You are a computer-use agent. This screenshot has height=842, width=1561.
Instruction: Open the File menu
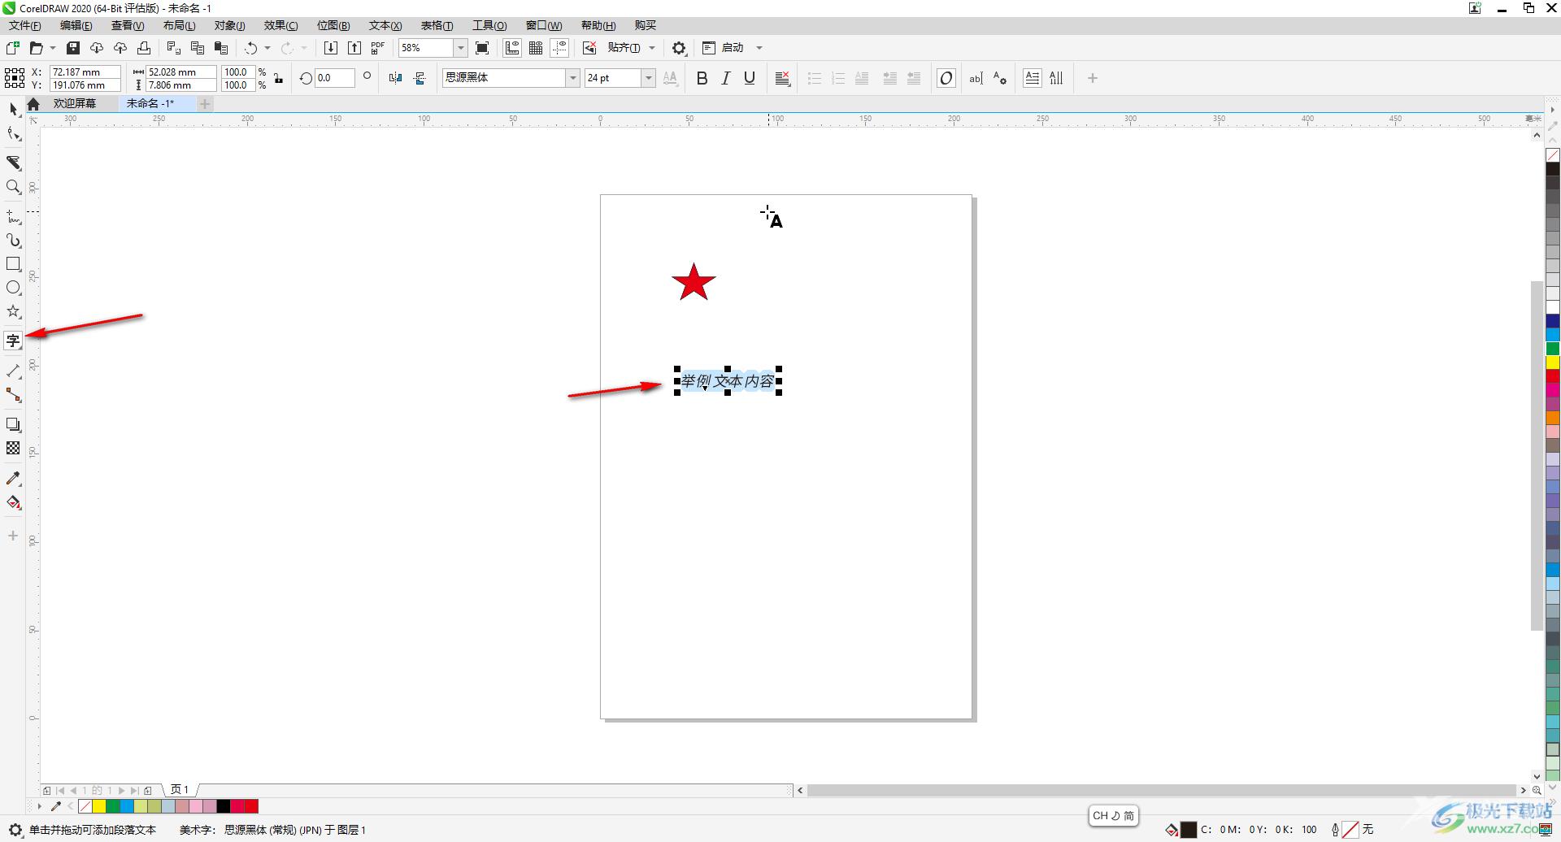(25, 25)
